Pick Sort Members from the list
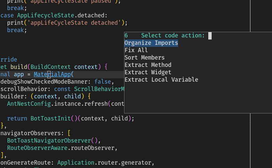The height and width of the screenshot is (168, 272). (145, 58)
